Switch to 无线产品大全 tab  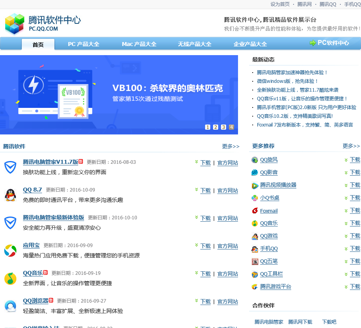click(194, 44)
